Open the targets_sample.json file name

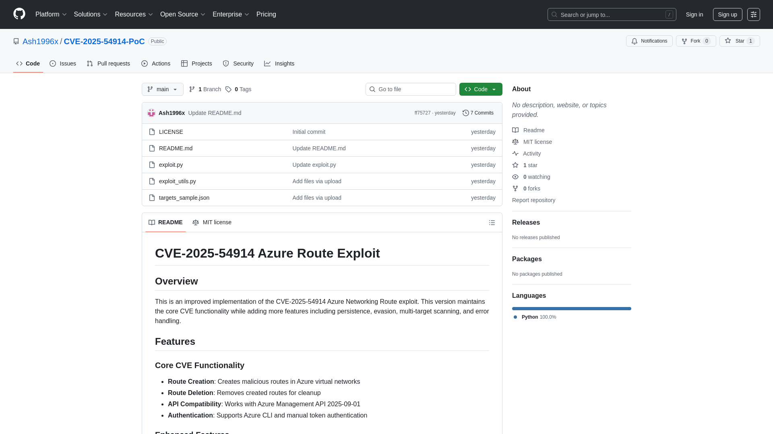pyautogui.click(x=184, y=198)
